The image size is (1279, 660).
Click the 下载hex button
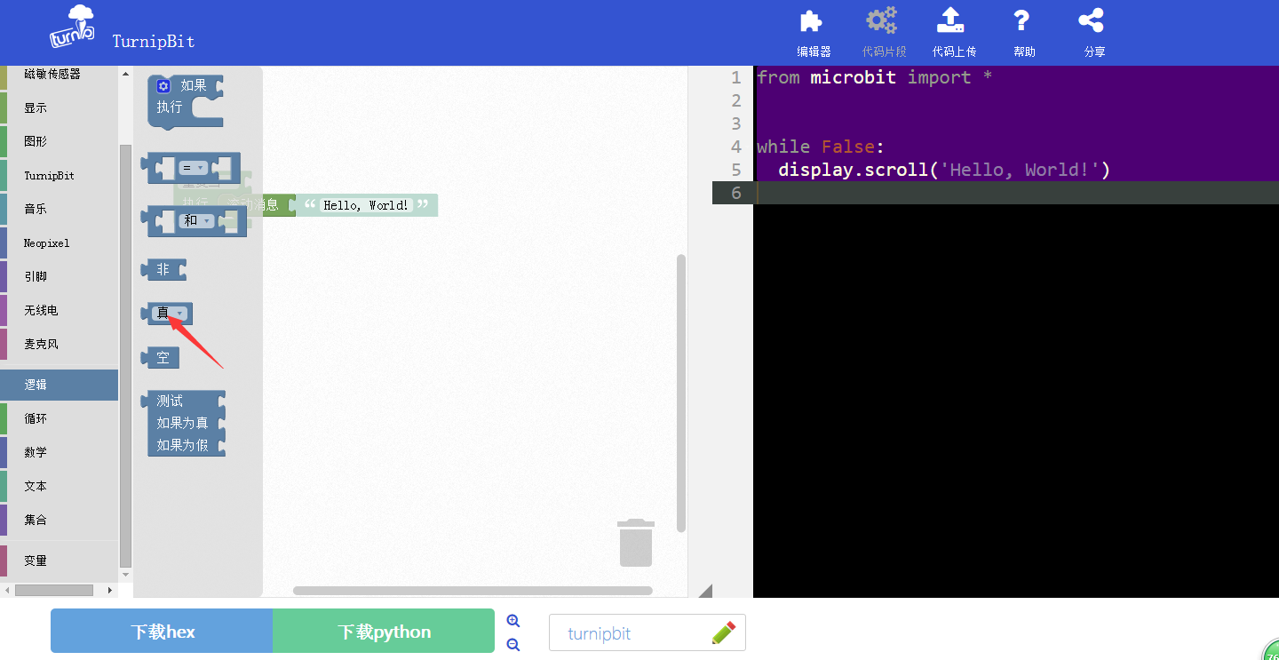tap(162, 631)
